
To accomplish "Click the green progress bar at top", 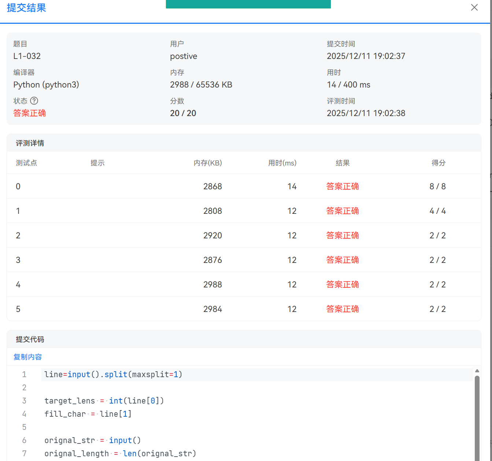I will [x=248, y=4].
